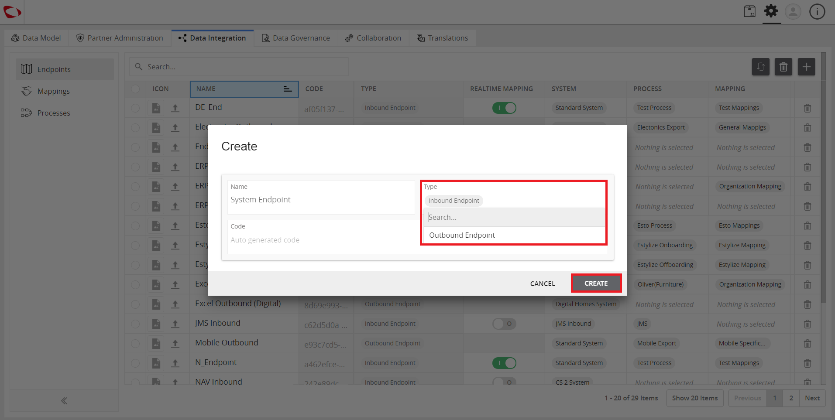Delete Estylize Onboarding row with trash icon
The width and height of the screenshot is (835, 420).
[808, 246]
